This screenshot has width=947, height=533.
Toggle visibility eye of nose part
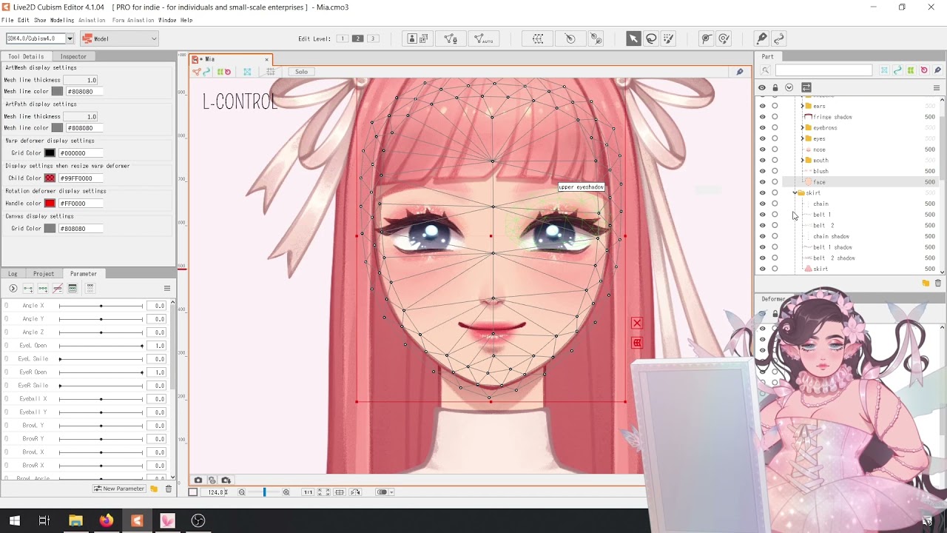[x=763, y=150]
